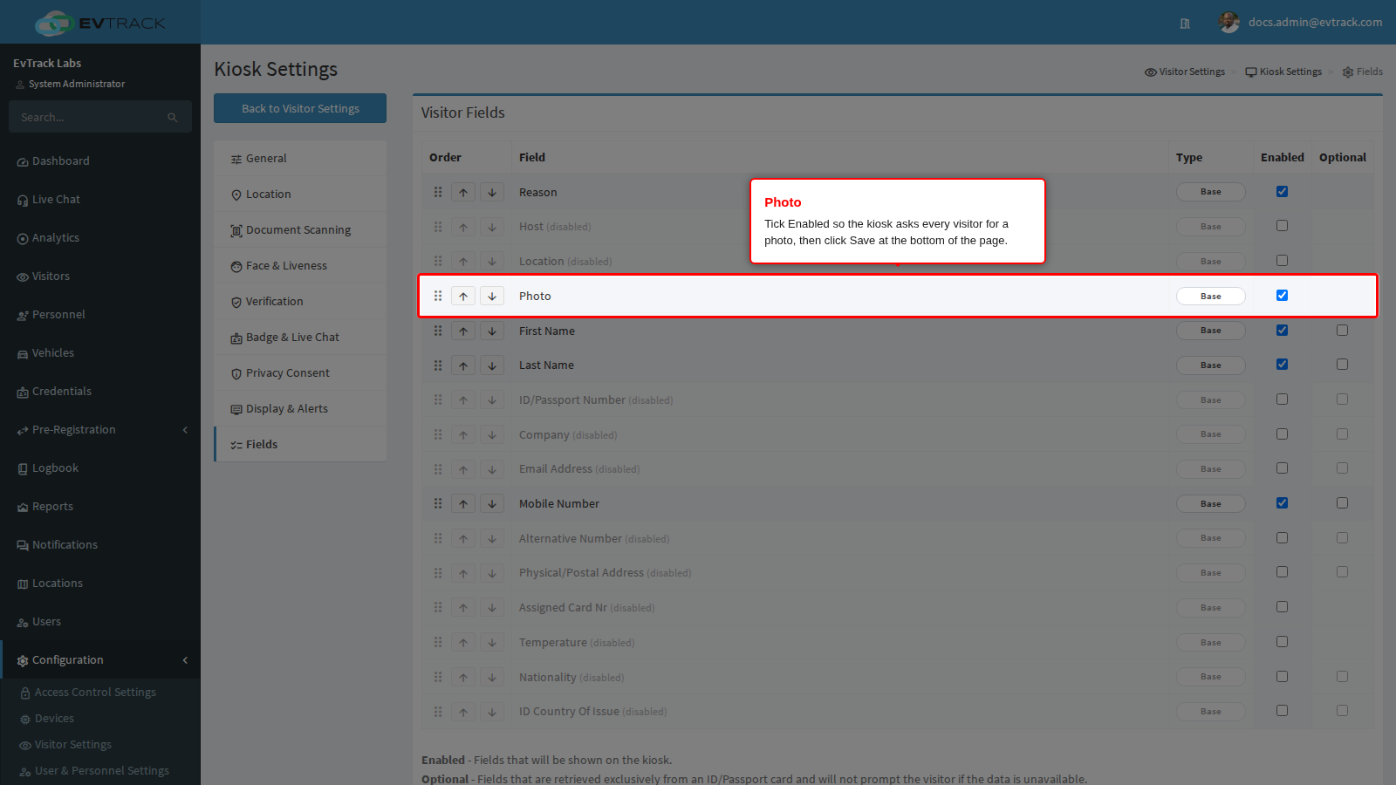The width and height of the screenshot is (1396, 785).
Task: Move the Reason field up
Action: coord(463,193)
